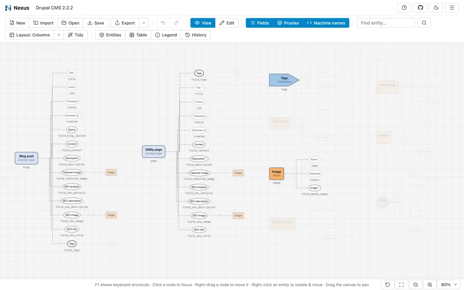The width and height of the screenshot is (464, 290).
Task: Click the Save button
Action: (x=96, y=23)
